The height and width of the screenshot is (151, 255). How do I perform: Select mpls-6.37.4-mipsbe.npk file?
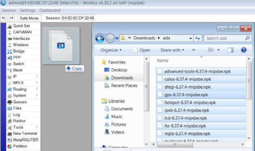point(201,134)
